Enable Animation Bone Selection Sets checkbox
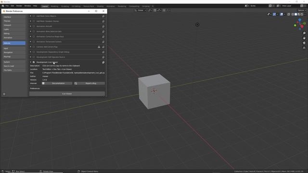 point(34,31)
